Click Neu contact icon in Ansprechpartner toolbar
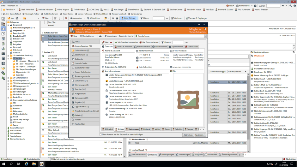 pos(105,42)
